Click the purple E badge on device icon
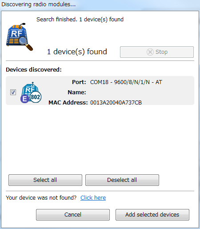This screenshot has width=200, height=229. point(24,99)
